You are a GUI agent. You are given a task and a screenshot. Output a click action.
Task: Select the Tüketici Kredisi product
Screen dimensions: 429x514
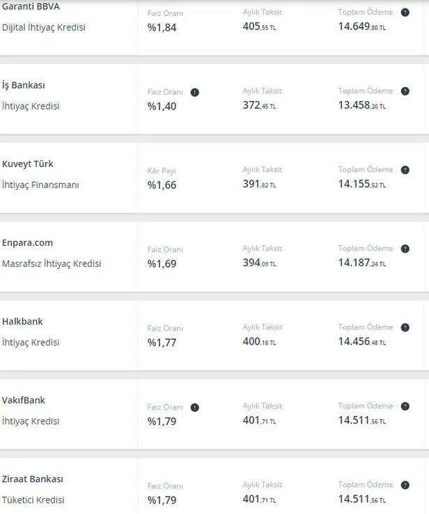click(x=33, y=499)
